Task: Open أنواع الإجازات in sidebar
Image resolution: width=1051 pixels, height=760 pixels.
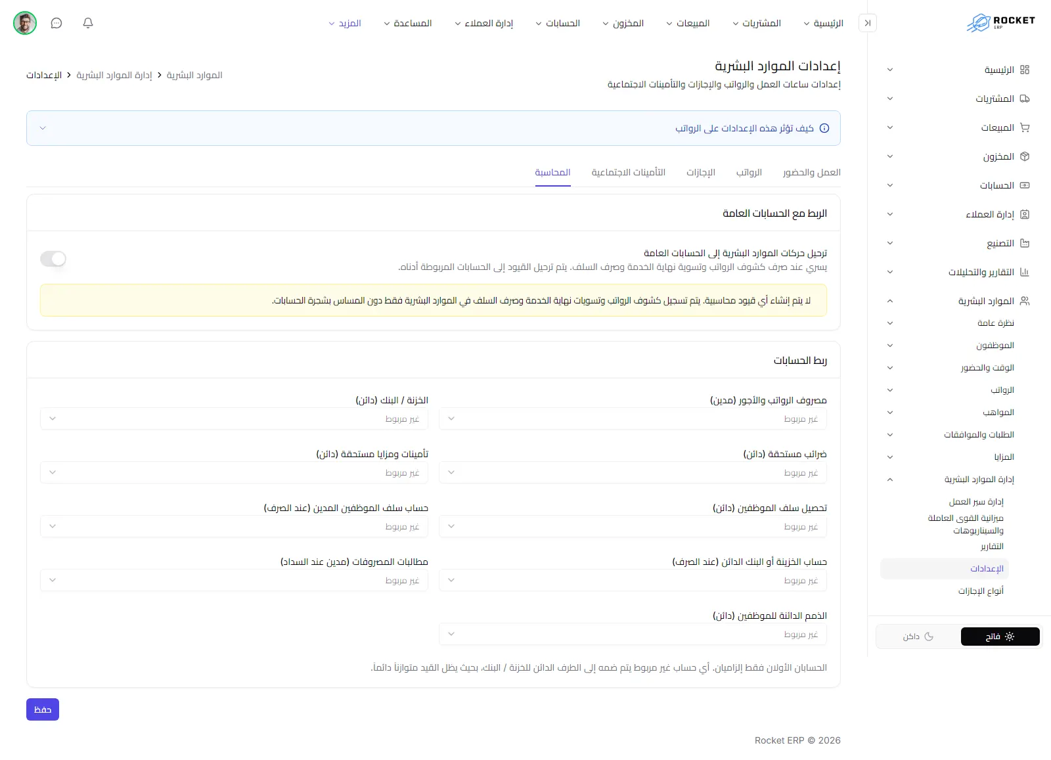Action: (x=981, y=591)
